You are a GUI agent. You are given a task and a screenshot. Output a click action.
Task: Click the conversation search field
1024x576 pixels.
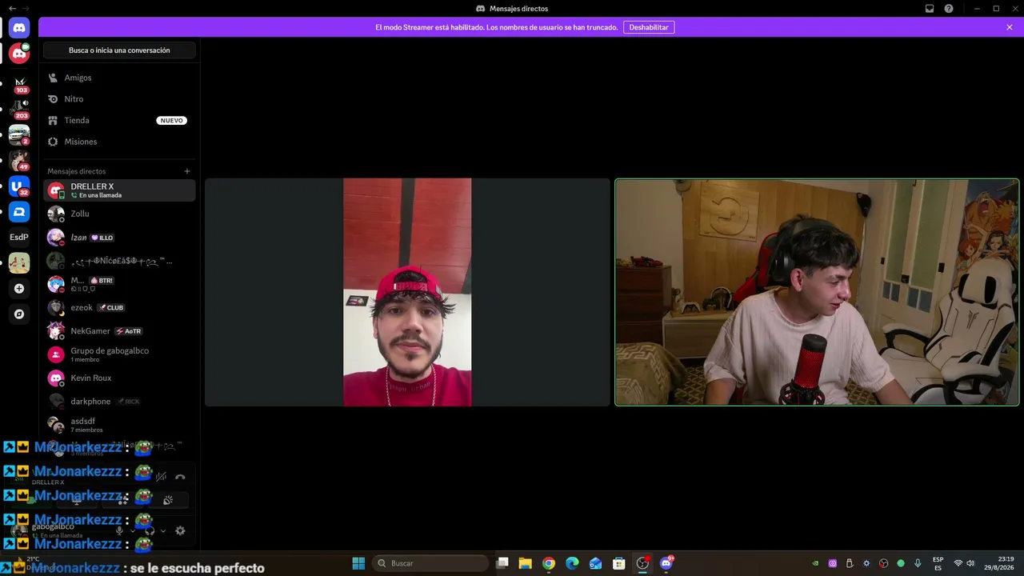[x=119, y=50]
